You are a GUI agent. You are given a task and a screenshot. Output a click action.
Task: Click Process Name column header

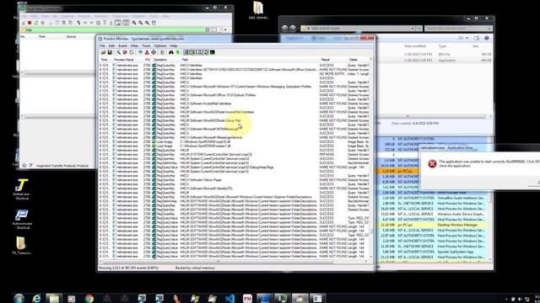pyautogui.click(x=124, y=60)
